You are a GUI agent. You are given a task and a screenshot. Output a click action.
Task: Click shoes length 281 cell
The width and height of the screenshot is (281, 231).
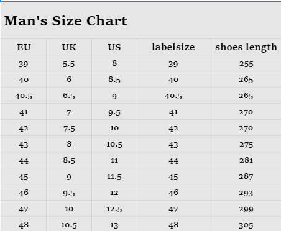[246, 160]
